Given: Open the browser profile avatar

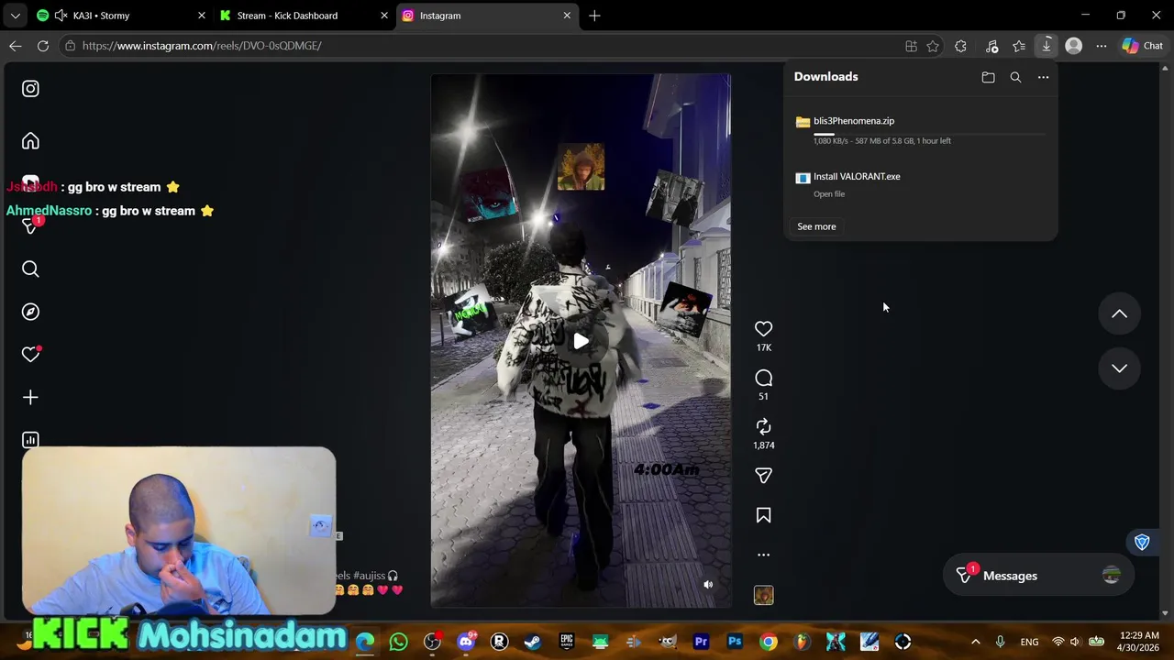Looking at the screenshot, I should pyautogui.click(x=1074, y=46).
